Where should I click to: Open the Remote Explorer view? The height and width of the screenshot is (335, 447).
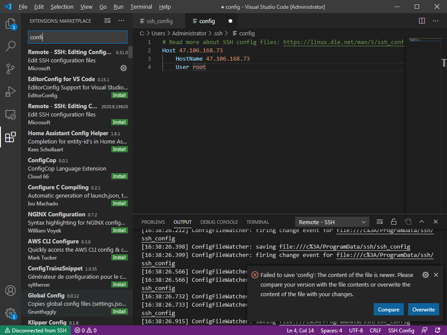click(x=10, y=115)
